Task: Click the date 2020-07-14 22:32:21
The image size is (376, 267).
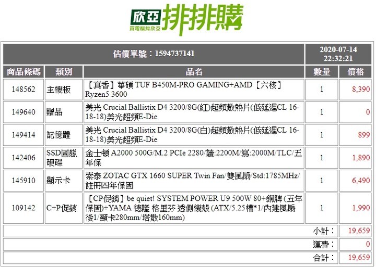Action: pyautogui.click(x=338, y=54)
